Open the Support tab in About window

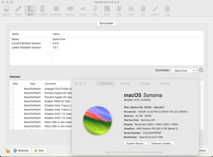(165, 83)
